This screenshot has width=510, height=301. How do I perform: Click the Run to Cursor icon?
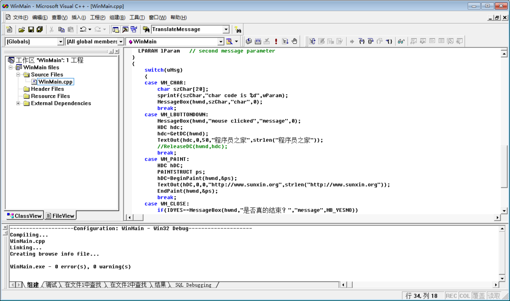click(389, 41)
